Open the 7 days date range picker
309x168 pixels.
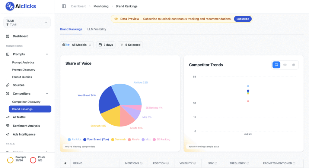pyautogui.click(x=106, y=45)
